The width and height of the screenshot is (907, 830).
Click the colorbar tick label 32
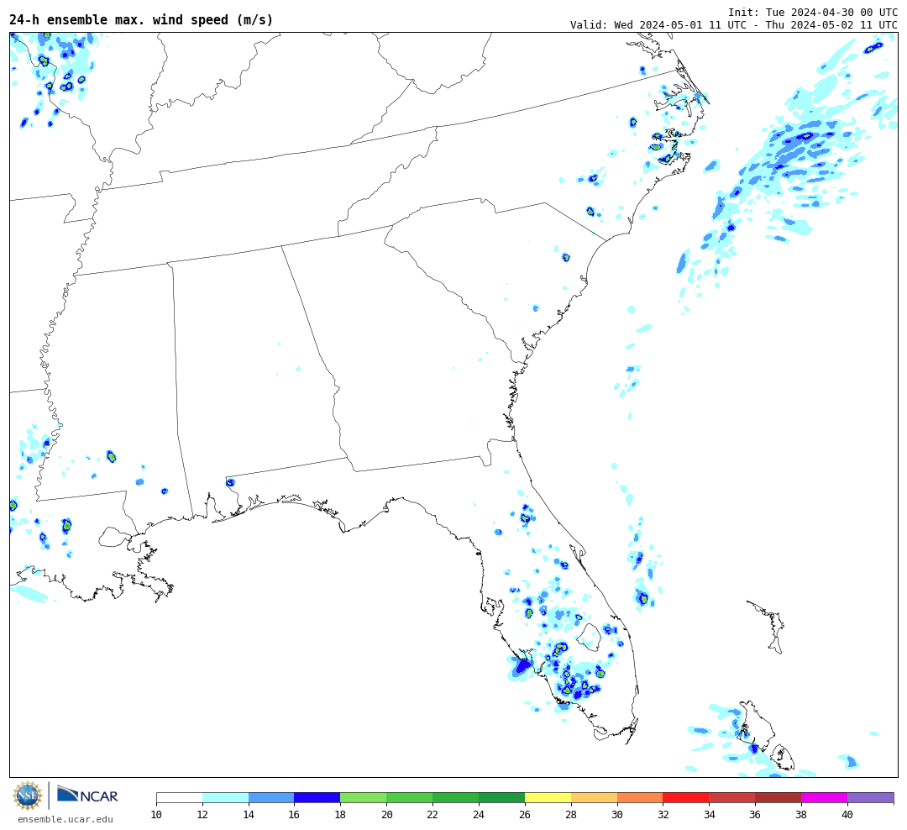click(x=663, y=815)
